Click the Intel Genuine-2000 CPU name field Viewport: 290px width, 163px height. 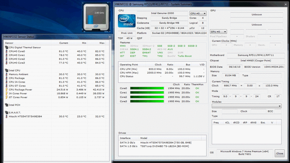(x=162, y=13)
